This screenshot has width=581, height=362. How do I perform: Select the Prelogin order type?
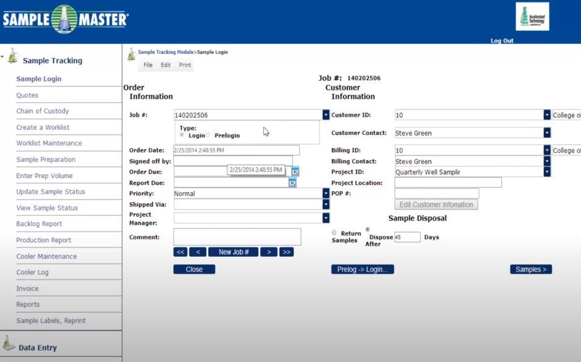coord(207,134)
